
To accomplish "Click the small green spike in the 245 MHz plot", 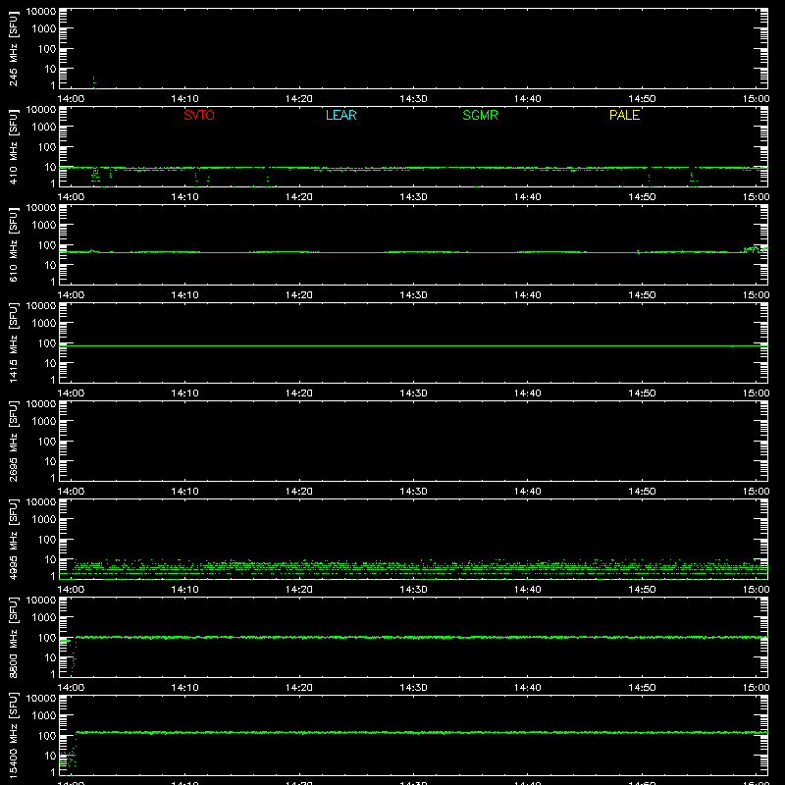I will pos(93,81).
